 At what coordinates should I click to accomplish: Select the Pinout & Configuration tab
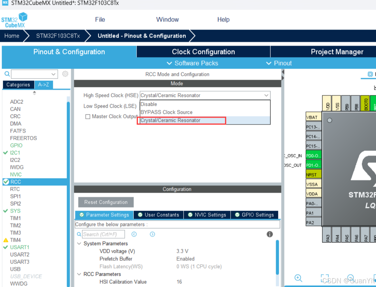[69, 52]
